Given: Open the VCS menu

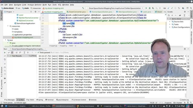Looking at the screenshot, I should pyautogui.click(x=59, y=5).
